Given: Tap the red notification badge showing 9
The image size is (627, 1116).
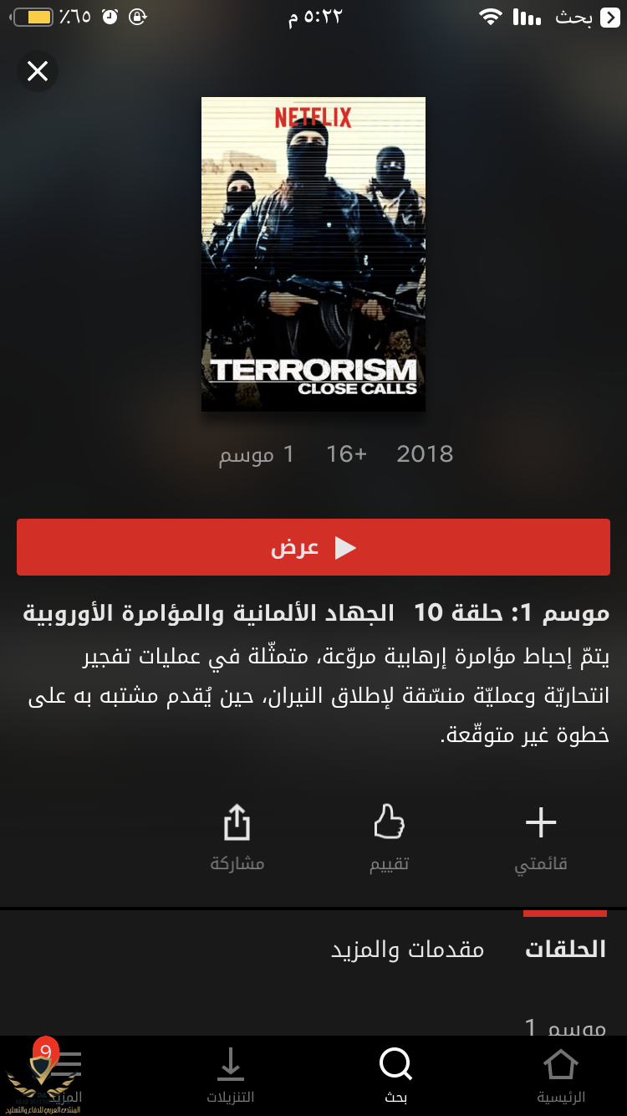Looking at the screenshot, I should pyautogui.click(x=45, y=1051).
